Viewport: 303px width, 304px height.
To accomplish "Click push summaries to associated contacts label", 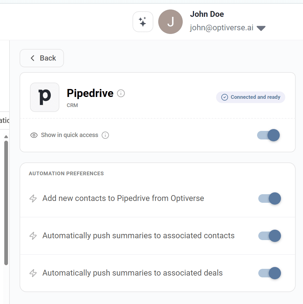I will coord(139,236).
